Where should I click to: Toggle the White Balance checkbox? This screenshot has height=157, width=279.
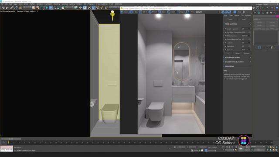click(x=225, y=36)
